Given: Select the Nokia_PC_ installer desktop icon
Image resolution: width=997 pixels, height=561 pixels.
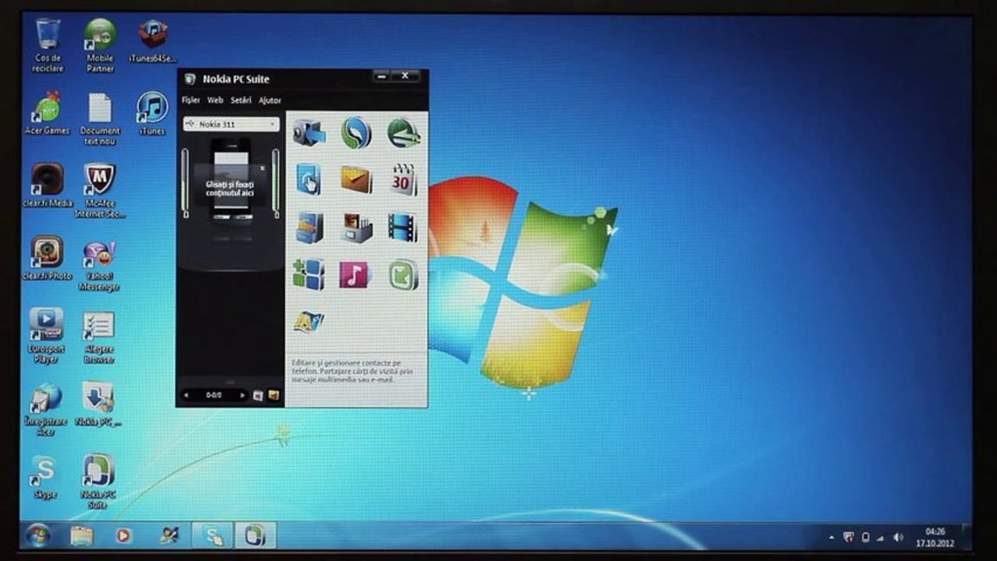Looking at the screenshot, I should (x=99, y=404).
